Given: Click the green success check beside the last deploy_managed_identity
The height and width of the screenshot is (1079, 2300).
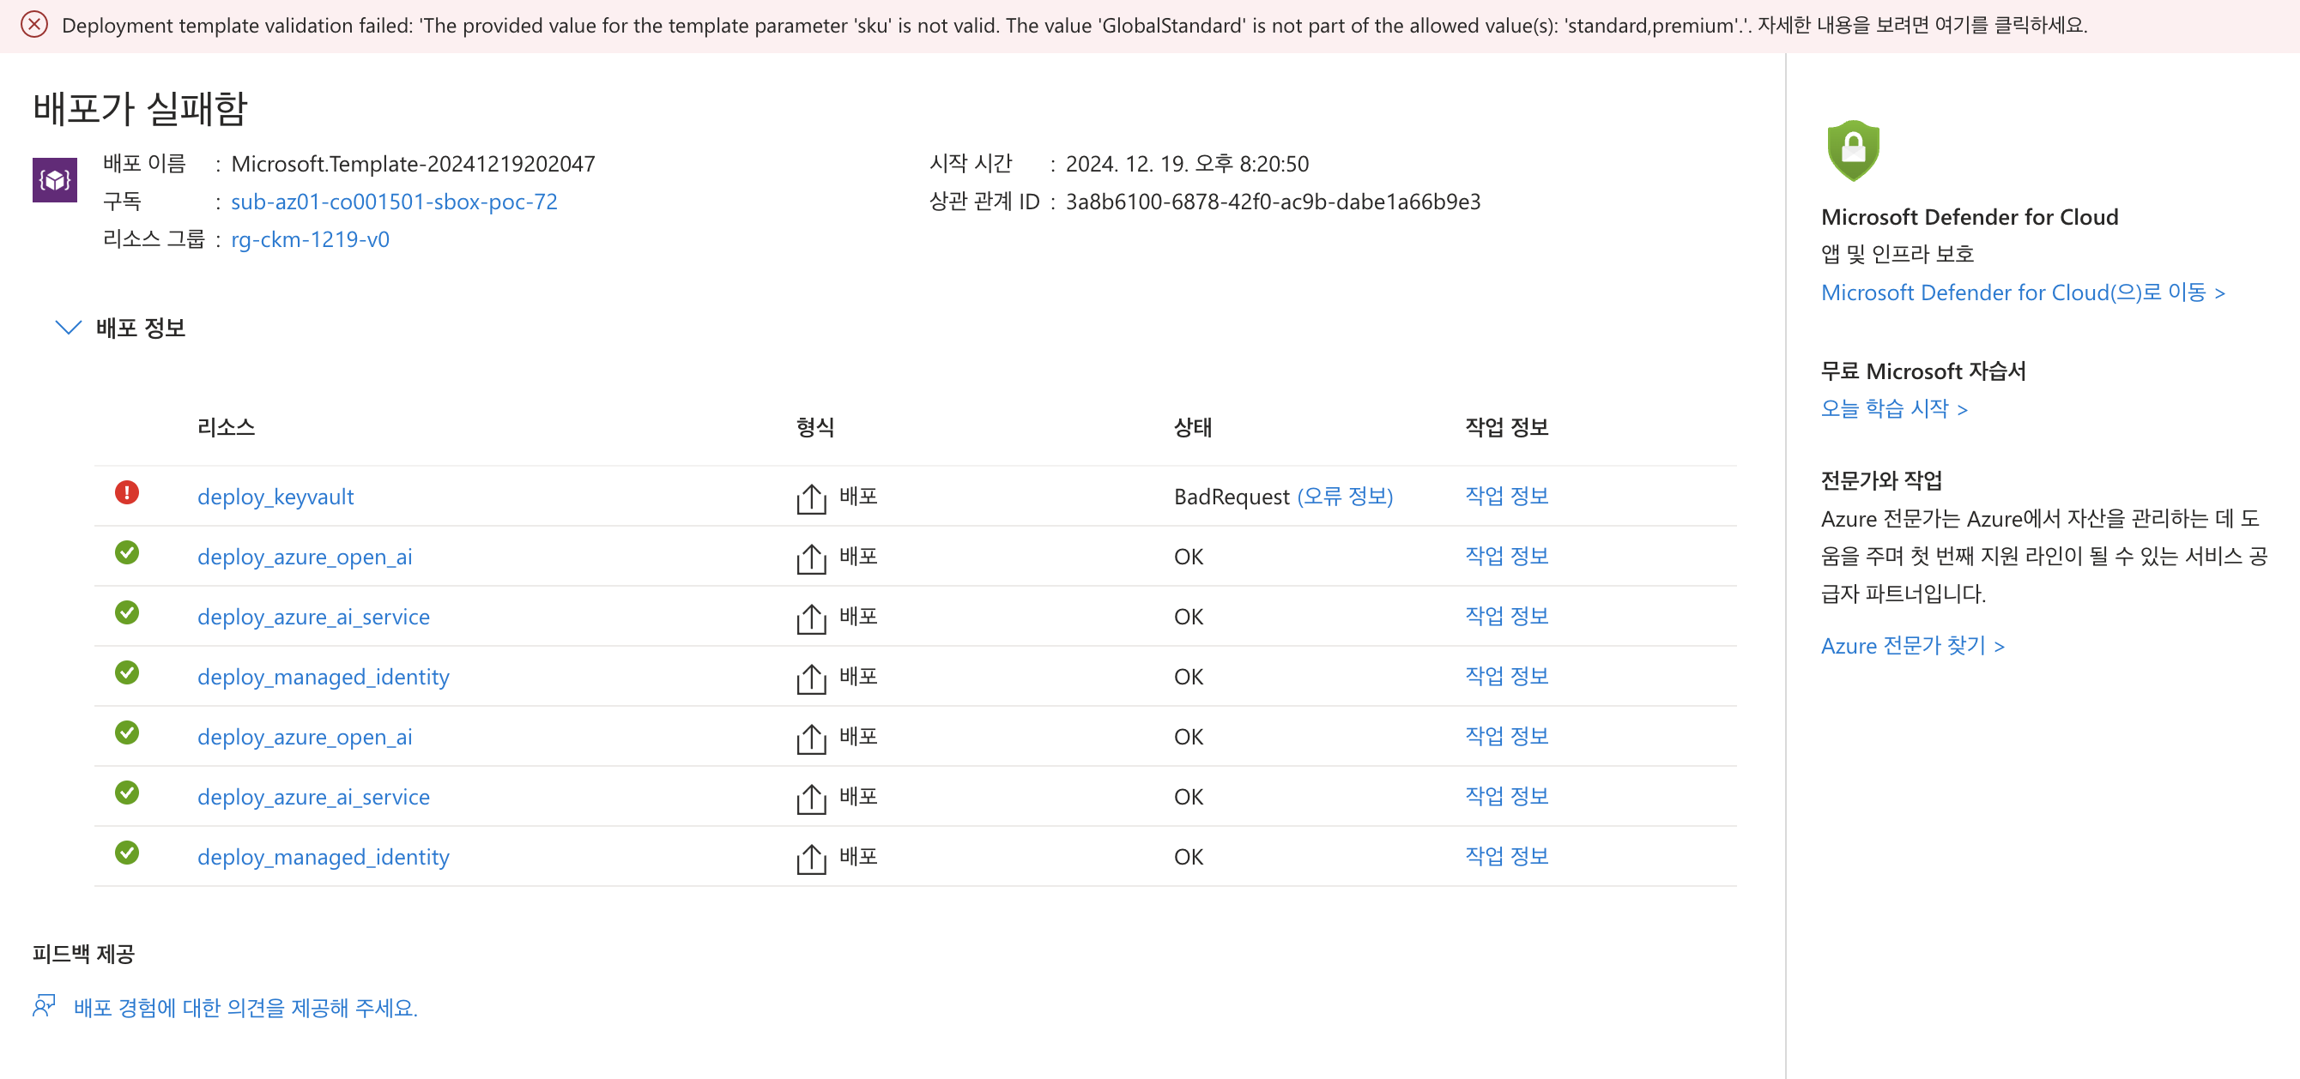Looking at the screenshot, I should pyautogui.click(x=127, y=853).
